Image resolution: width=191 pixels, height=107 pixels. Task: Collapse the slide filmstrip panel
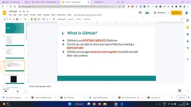25,91
